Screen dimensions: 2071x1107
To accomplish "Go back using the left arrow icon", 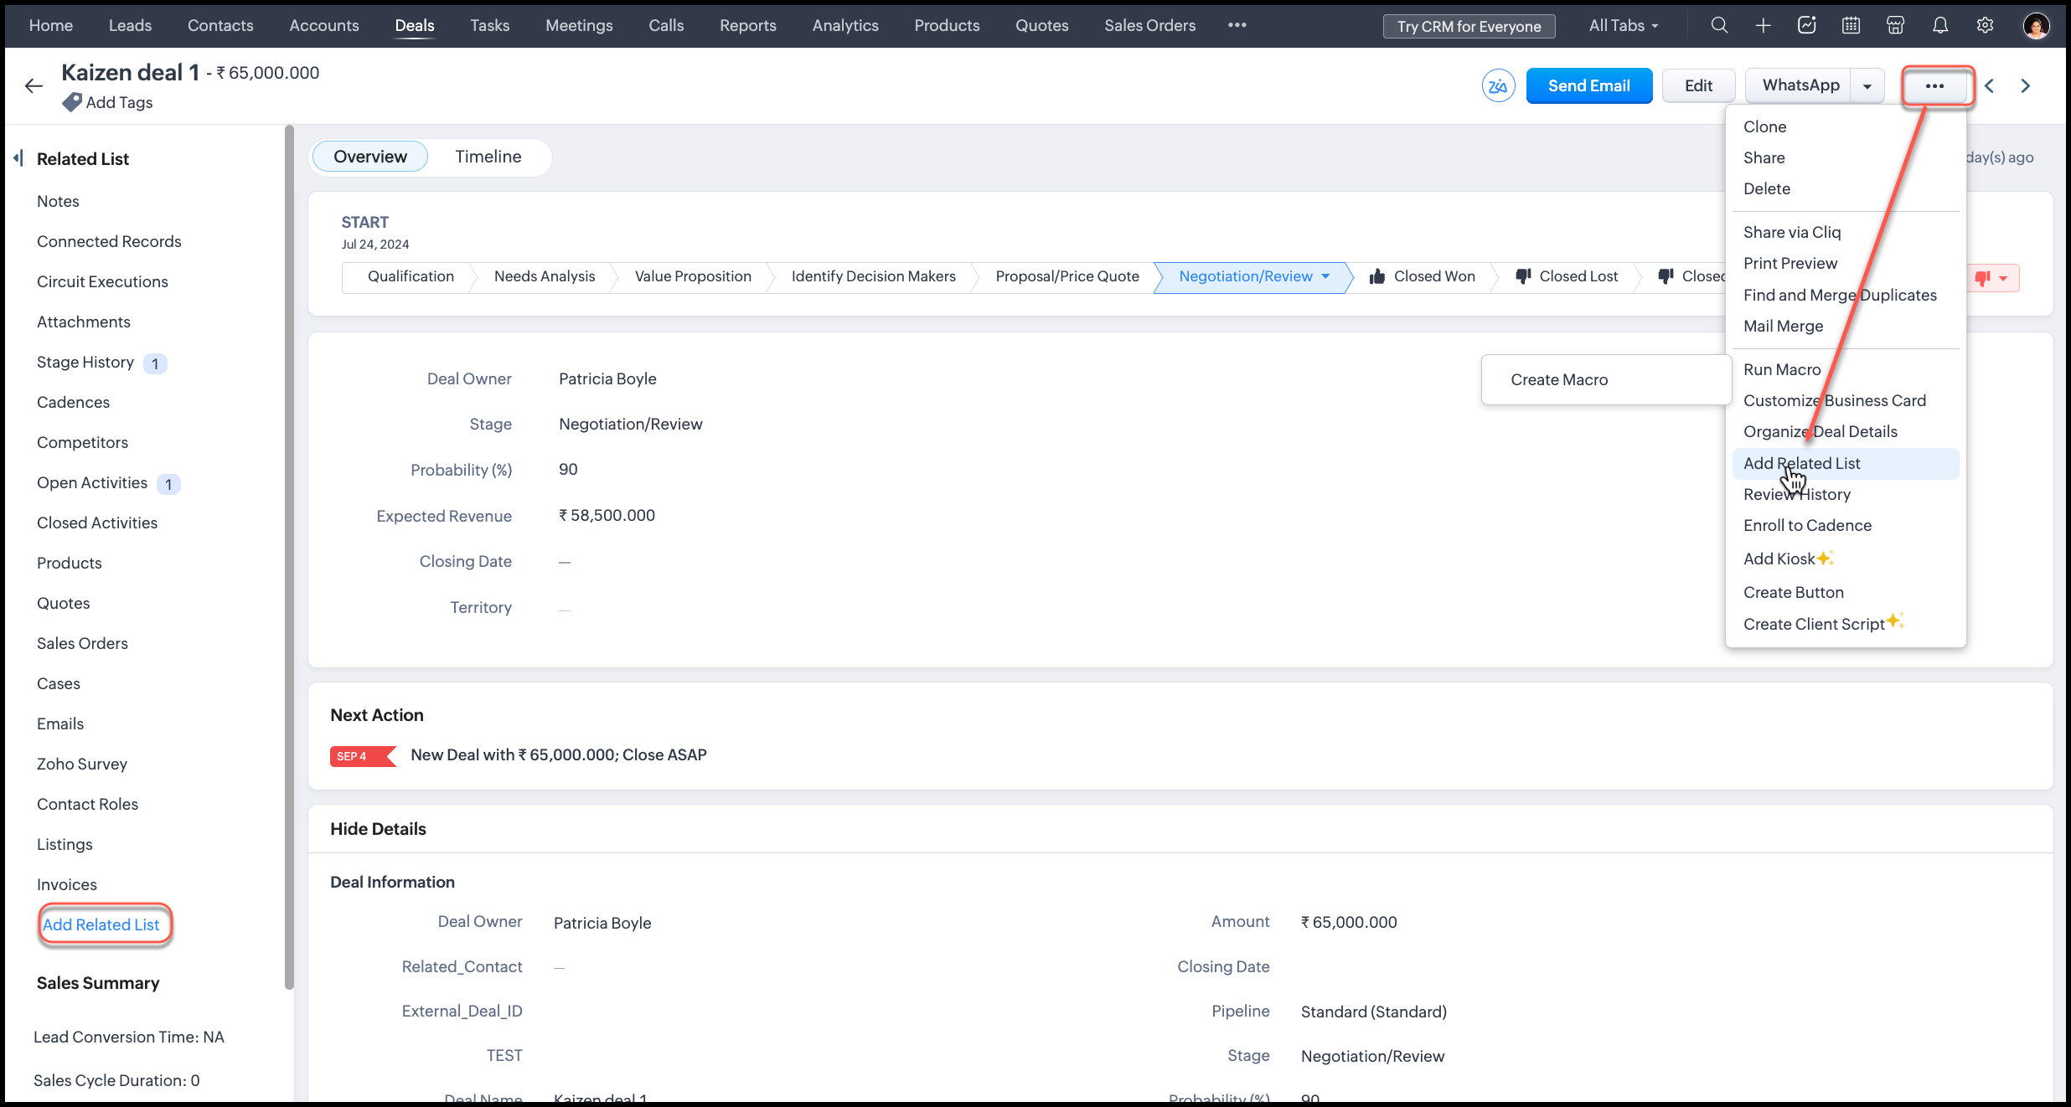I will [34, 85].
